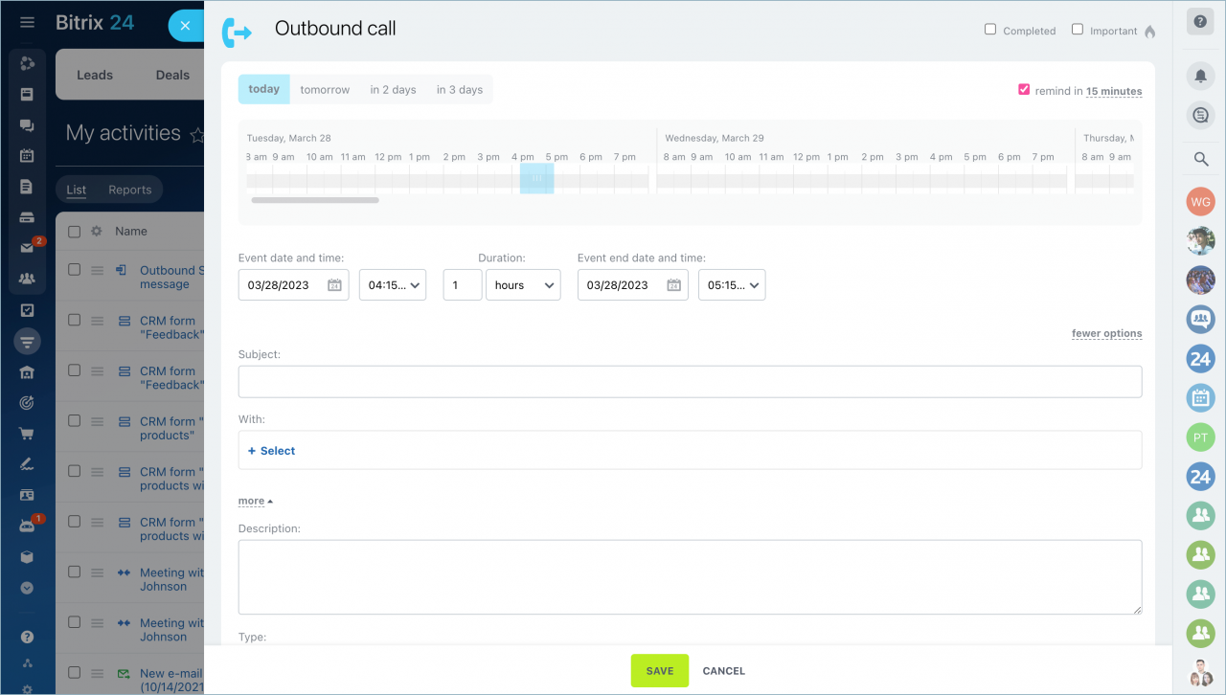Open PT user avatar chat
This screenshot has width=1226, height=695.
click(1200, 437)
